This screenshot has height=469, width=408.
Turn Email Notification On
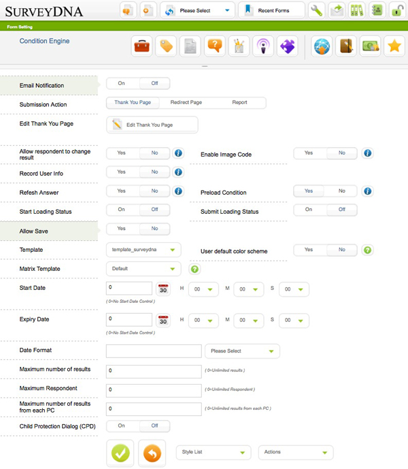(x=122, y=84)
